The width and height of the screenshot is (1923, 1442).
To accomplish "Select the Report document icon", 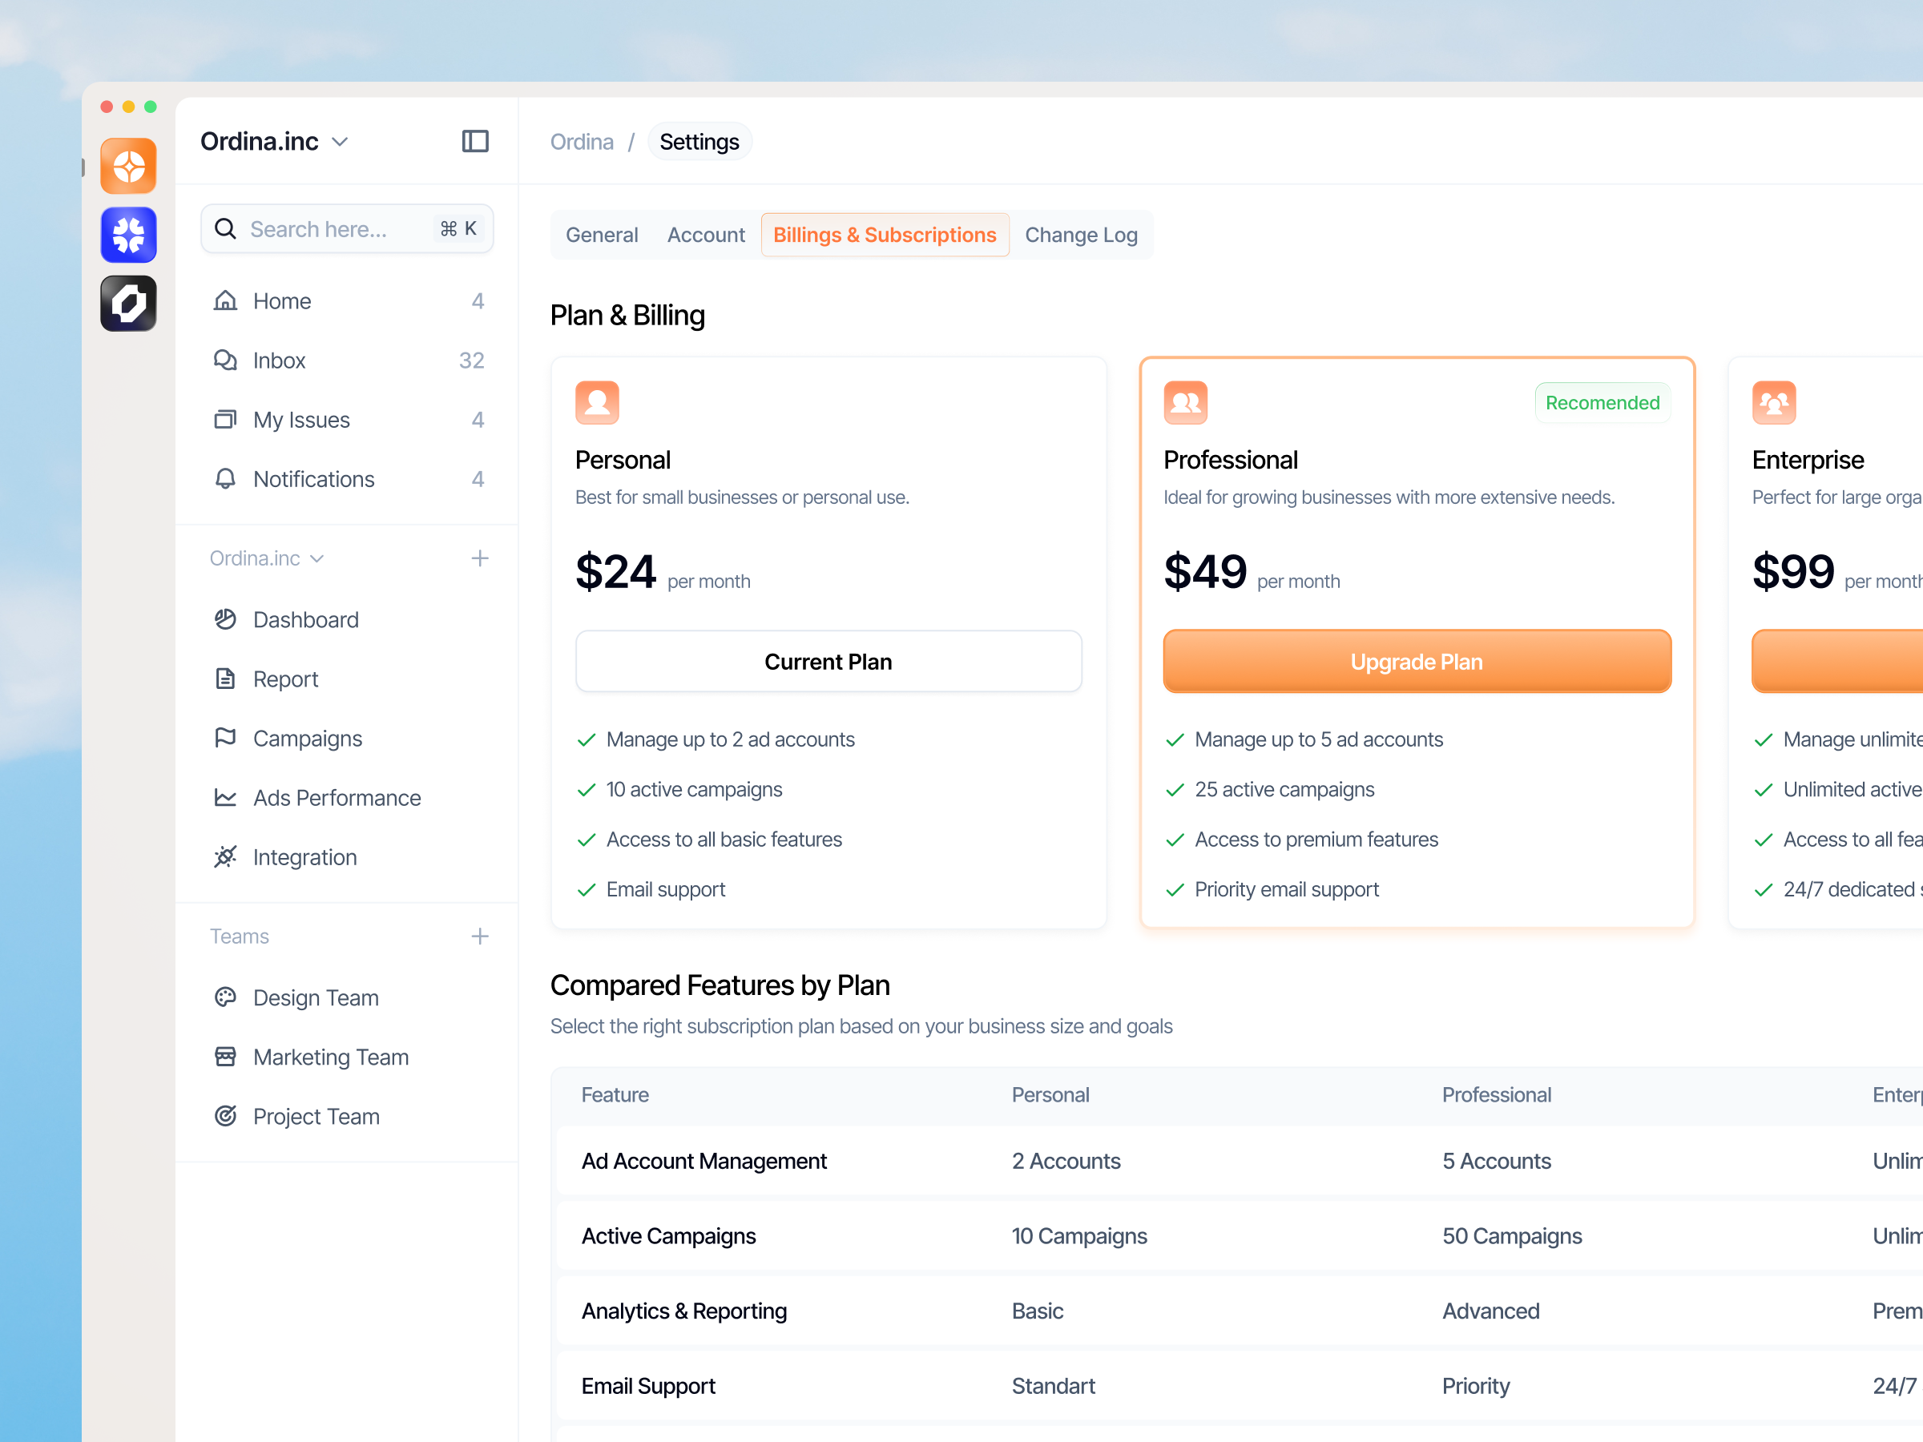I will click(225, 678).
